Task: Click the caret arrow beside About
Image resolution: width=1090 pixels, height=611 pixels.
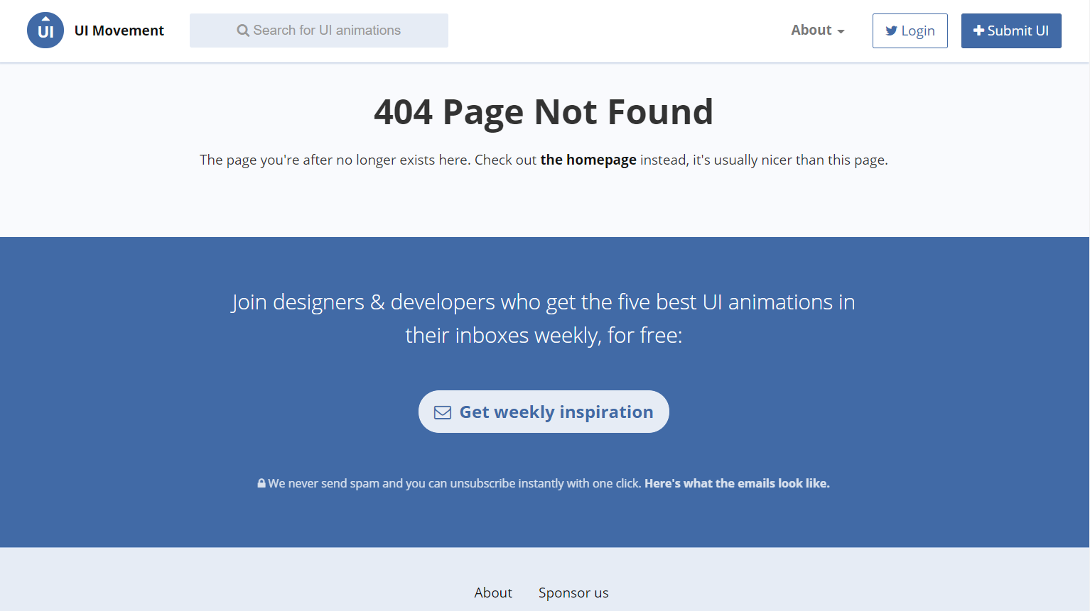Action: click(841, 32)
